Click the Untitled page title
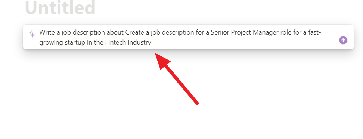 tap(60, 8)
